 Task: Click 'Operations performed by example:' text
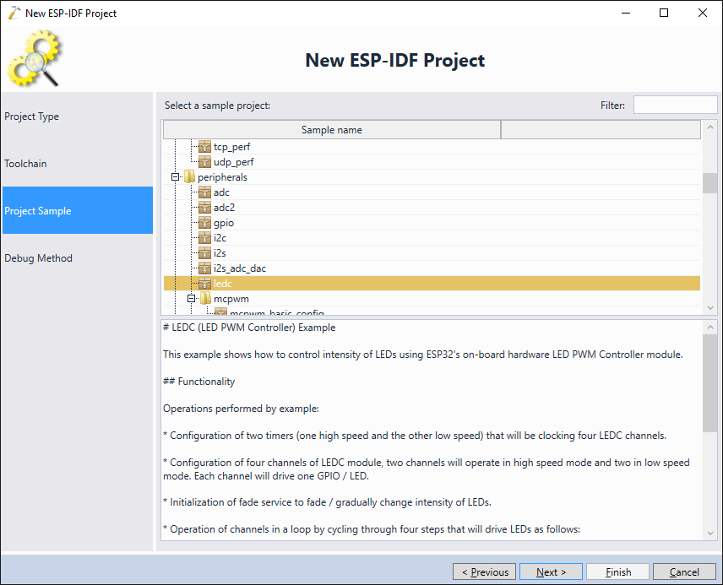click(x=242, y=409)
